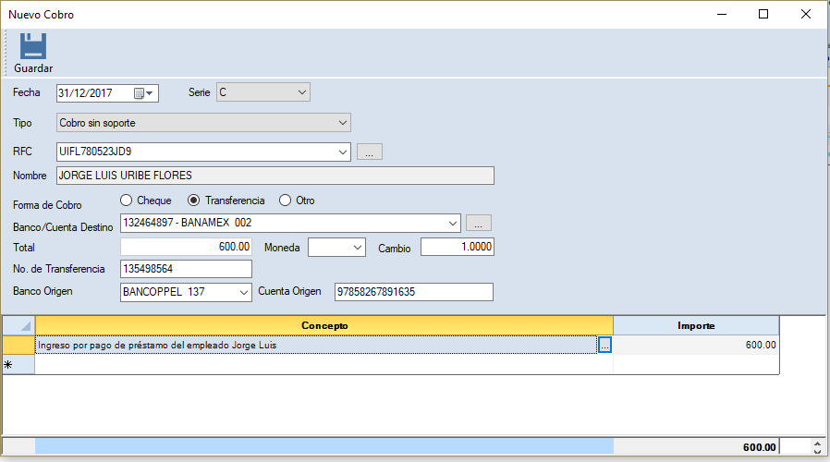Expand the Serie dropdown

[x=301, y=92]
